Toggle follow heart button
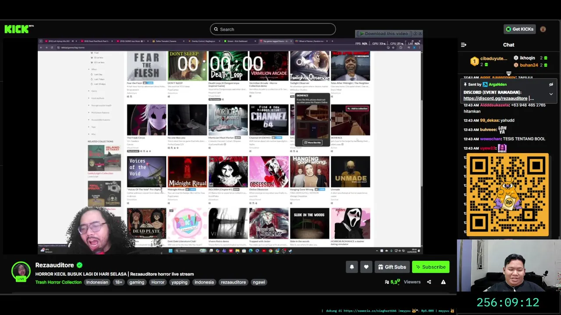Image resolution: width=561 pixels, height=315 pixels. click(366, 267)
